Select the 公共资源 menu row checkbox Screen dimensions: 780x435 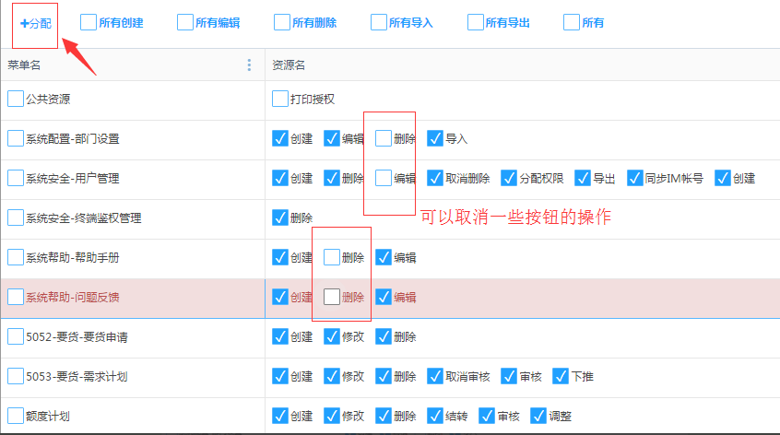(16, 99)
